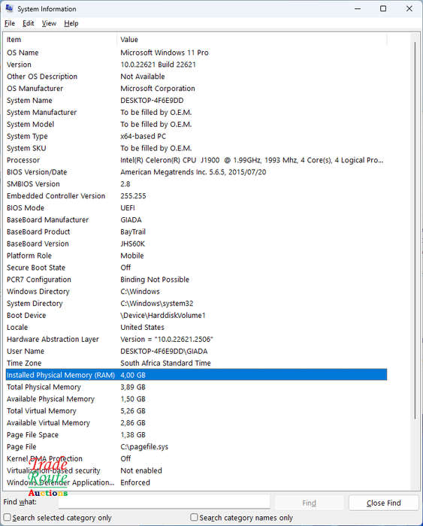
Task: Select the Installed Physical Memory (RAM) row
Action: click(196, 375)
